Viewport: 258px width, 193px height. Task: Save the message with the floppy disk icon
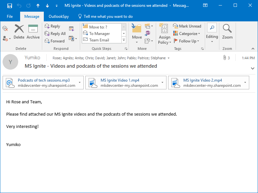coord(10,6)
